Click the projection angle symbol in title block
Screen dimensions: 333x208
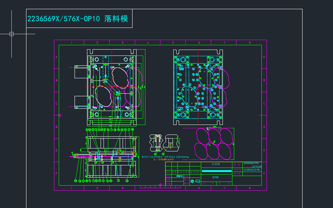point(196,181)
